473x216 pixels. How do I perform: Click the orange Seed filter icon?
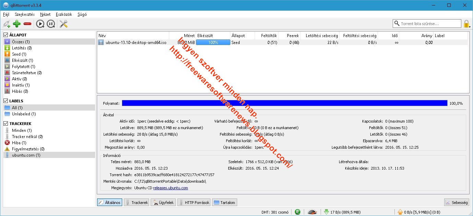coord(7,54)
